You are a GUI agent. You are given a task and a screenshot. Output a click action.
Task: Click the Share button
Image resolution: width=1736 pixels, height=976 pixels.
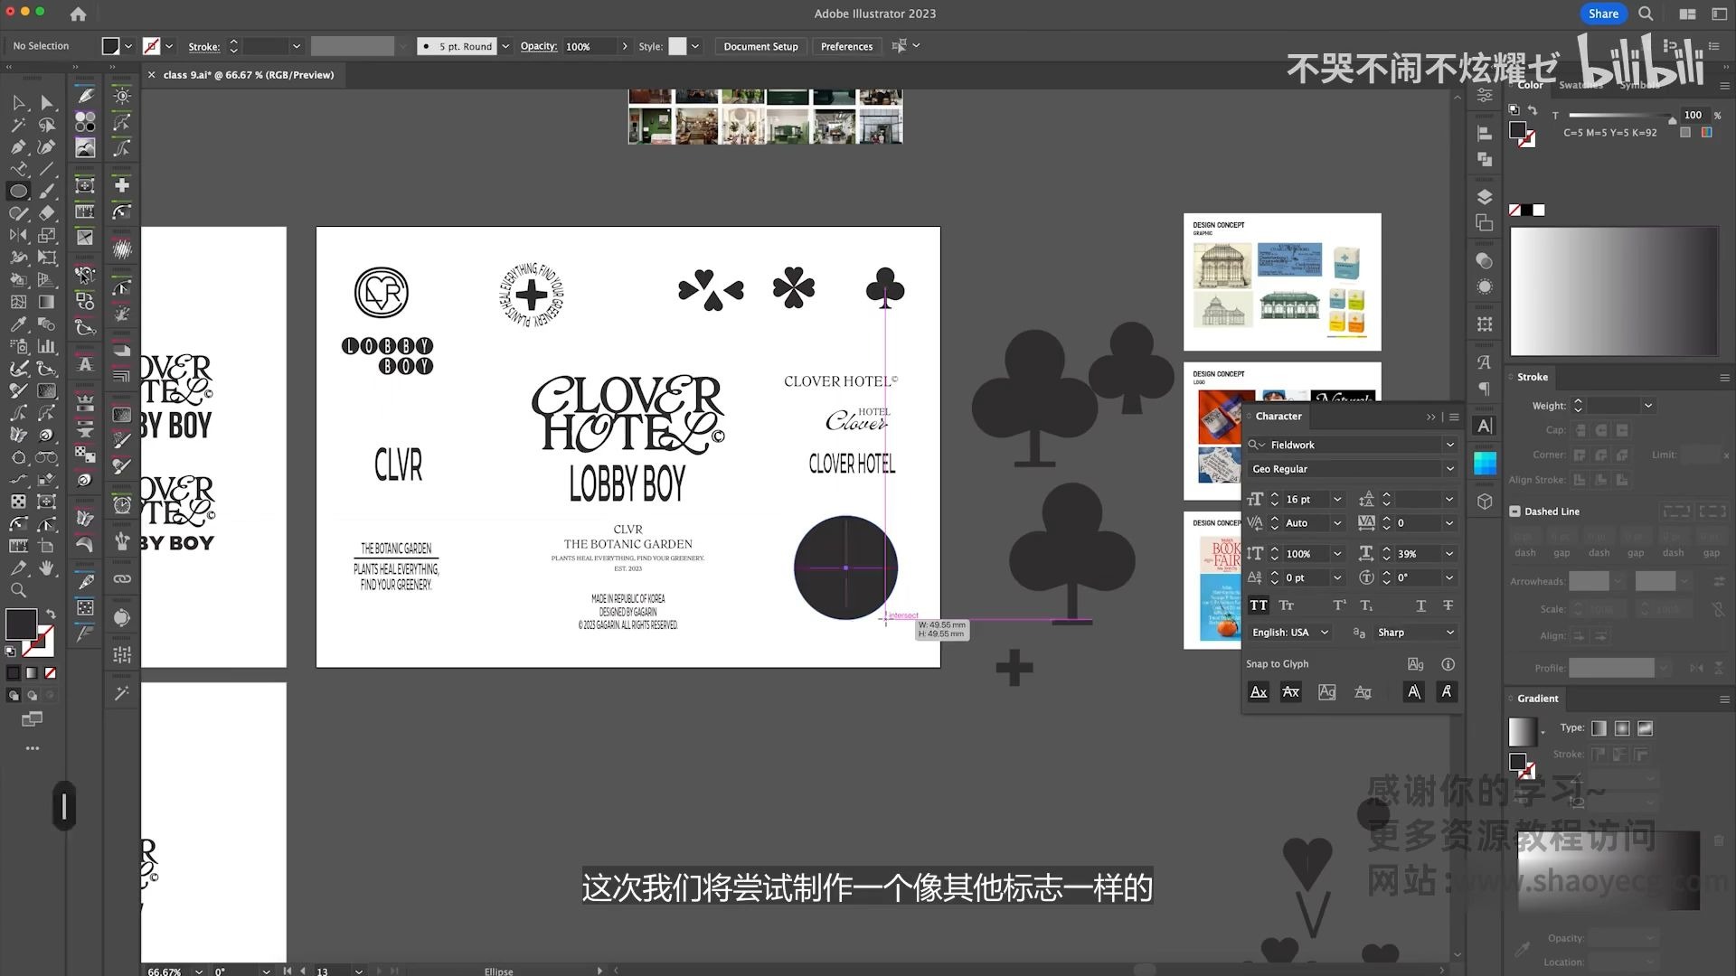1603,14
